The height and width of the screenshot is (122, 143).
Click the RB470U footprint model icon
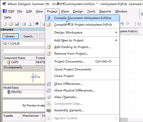coord(9,92)
